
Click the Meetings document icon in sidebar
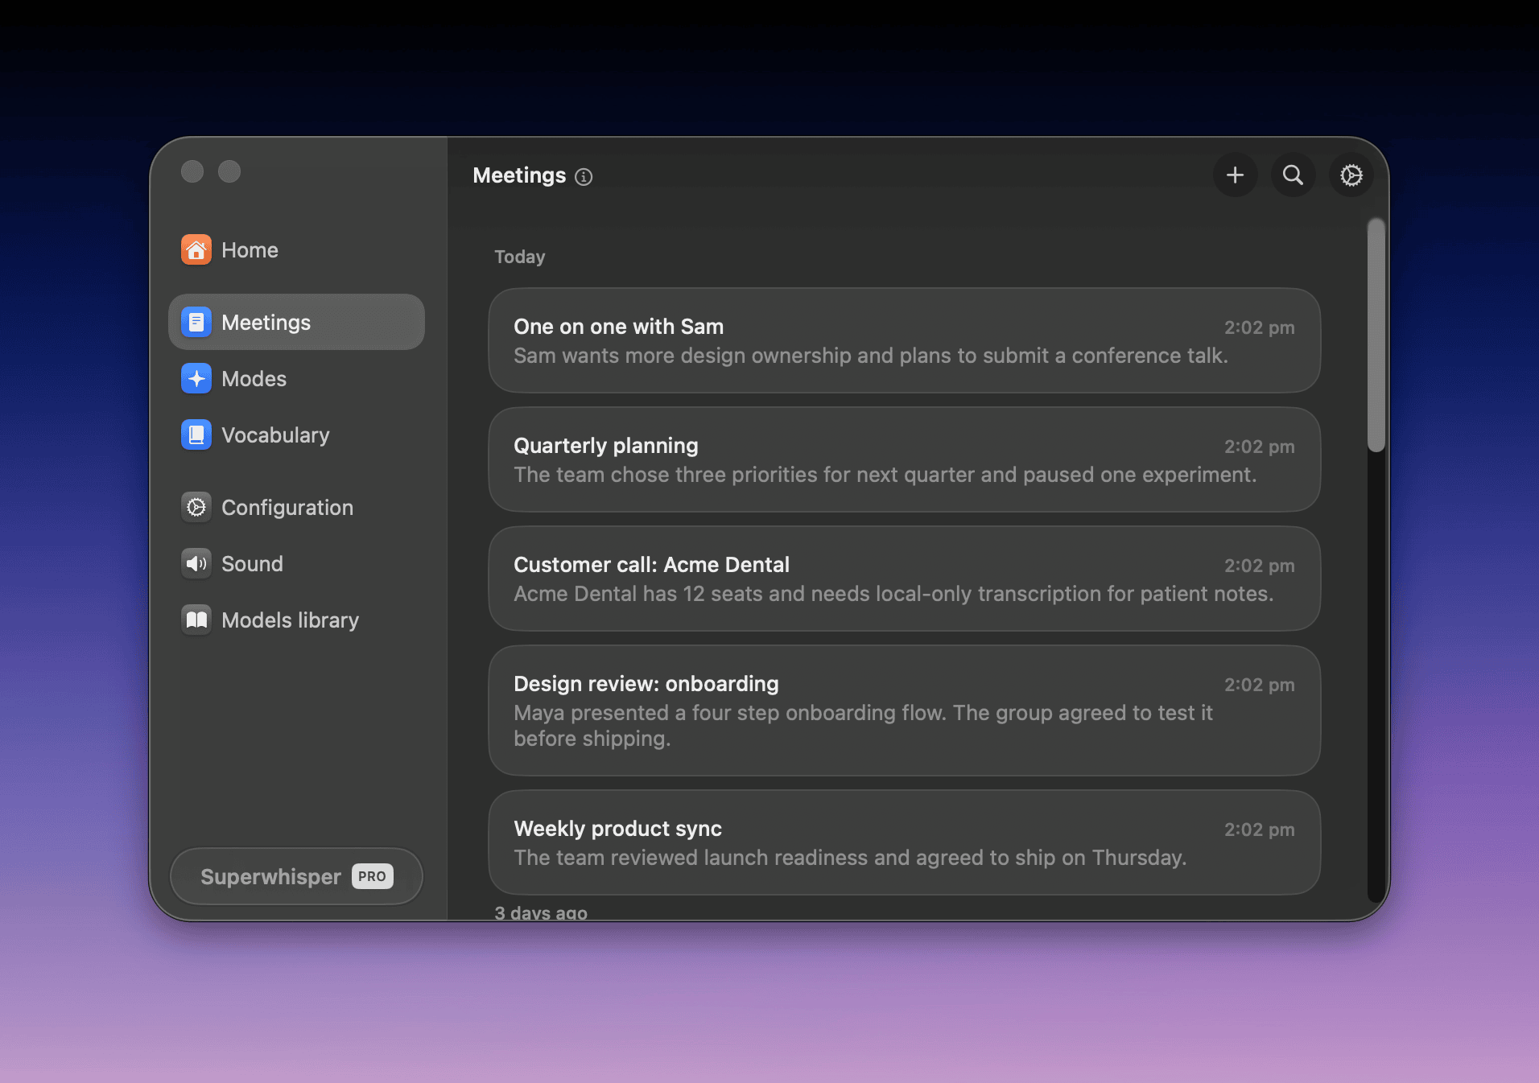(196, 323)
